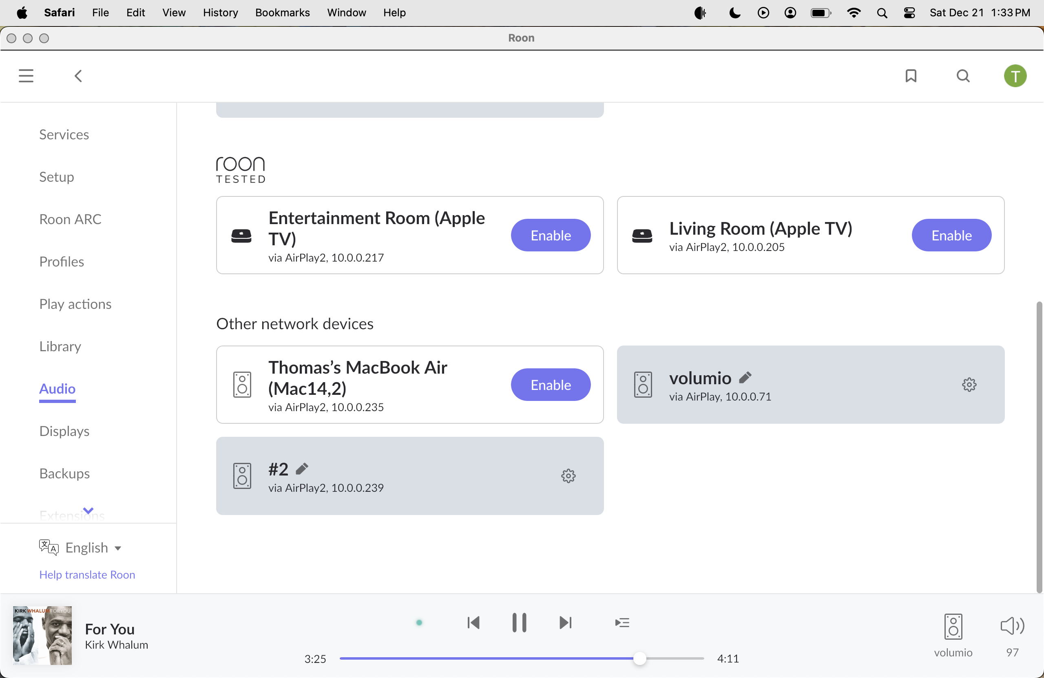The height and width of the screenshot is (678, 1044).
Task: Click the For You track title
Action: coord(109,629)
